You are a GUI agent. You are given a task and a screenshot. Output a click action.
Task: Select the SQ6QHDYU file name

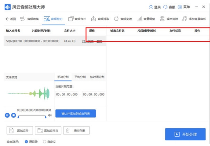[14, 41]
